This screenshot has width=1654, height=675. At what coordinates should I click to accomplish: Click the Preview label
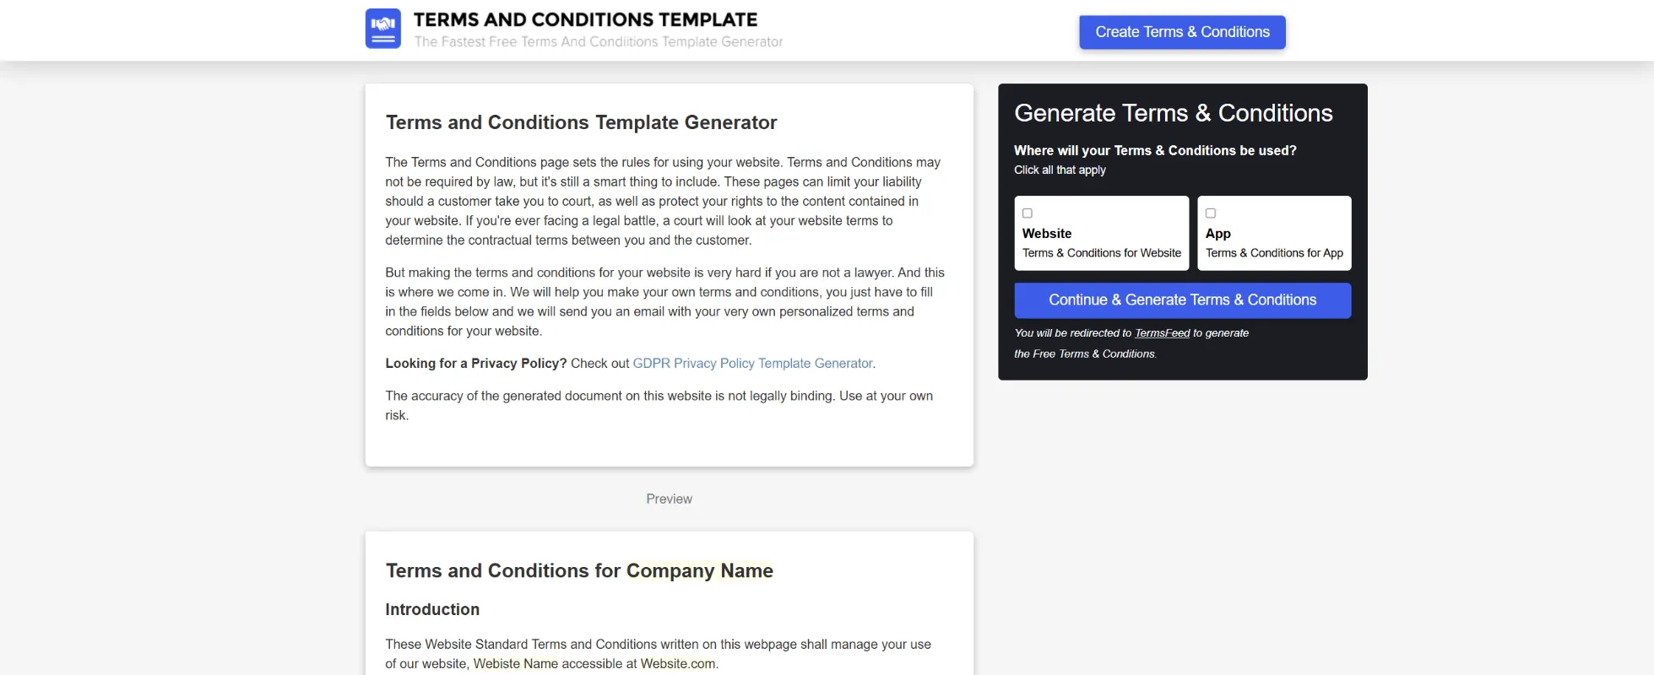point(669,499)
